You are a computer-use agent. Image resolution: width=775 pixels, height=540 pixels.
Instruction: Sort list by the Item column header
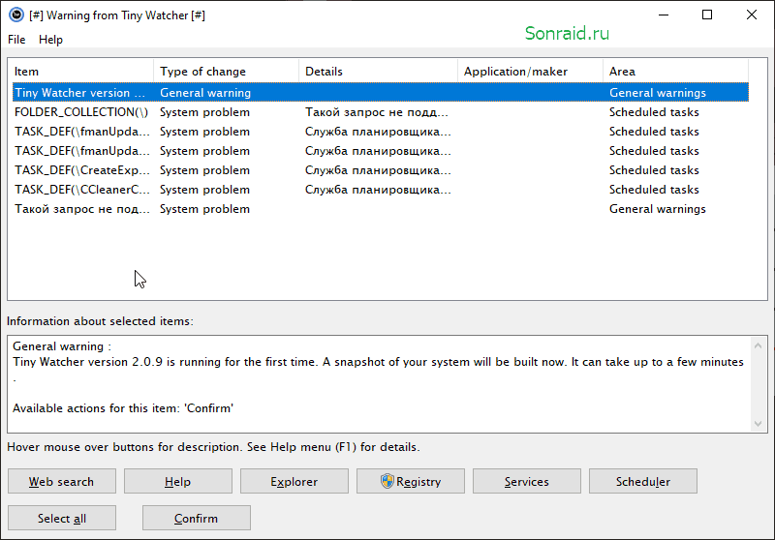pyautogui.click(x=82, y=71)
